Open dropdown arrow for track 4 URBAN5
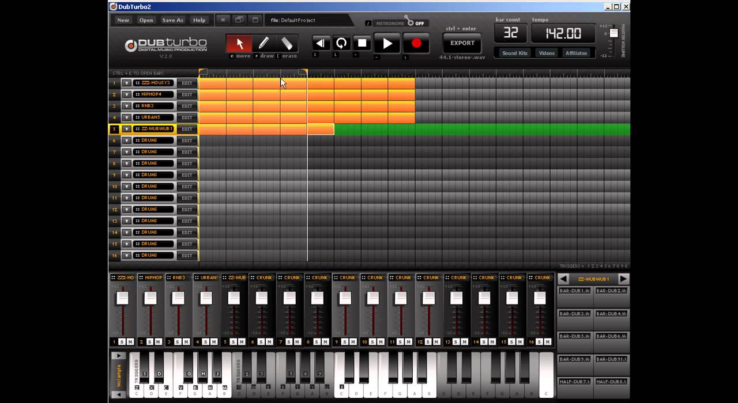The width and height of the screenshot is (738, 403). (x=126, y=117)
